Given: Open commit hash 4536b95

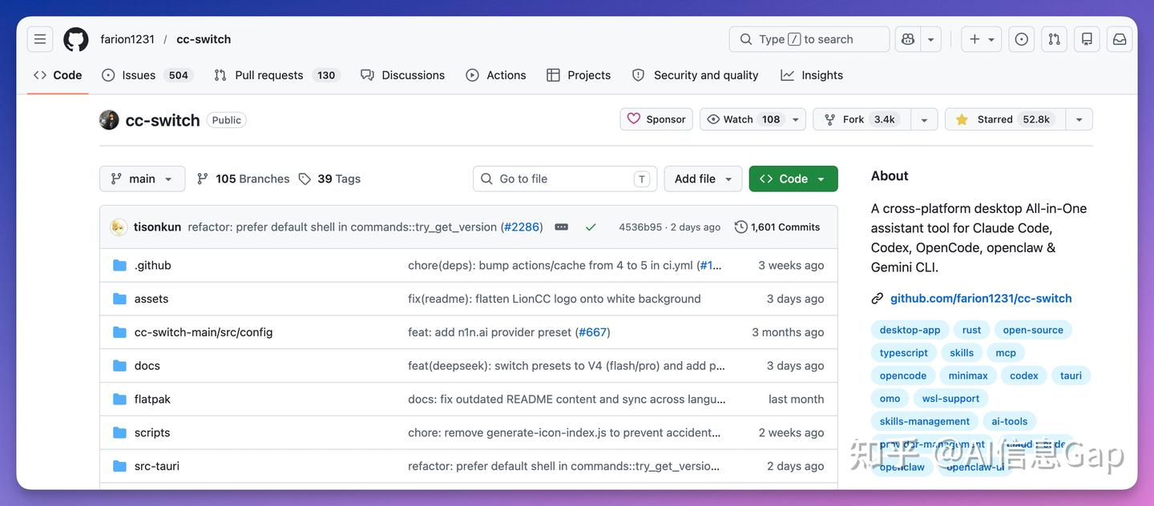Looking at the screenshot, I should tap(640, 227).
